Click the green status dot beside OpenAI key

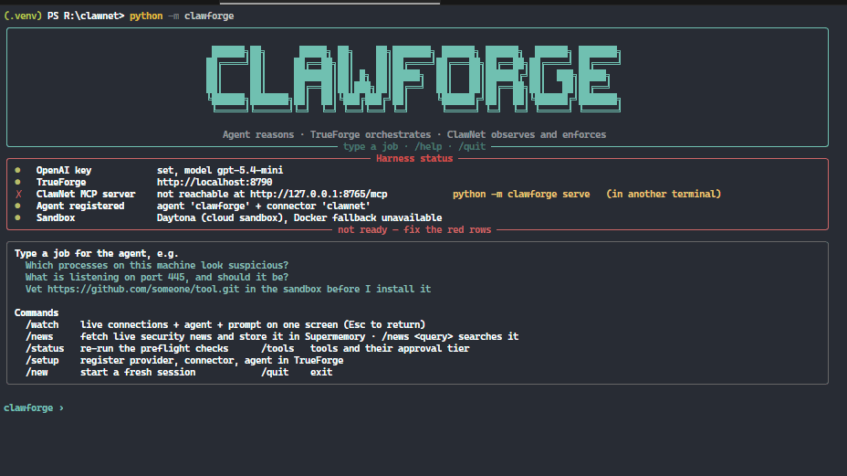click(x=18, y=170)
